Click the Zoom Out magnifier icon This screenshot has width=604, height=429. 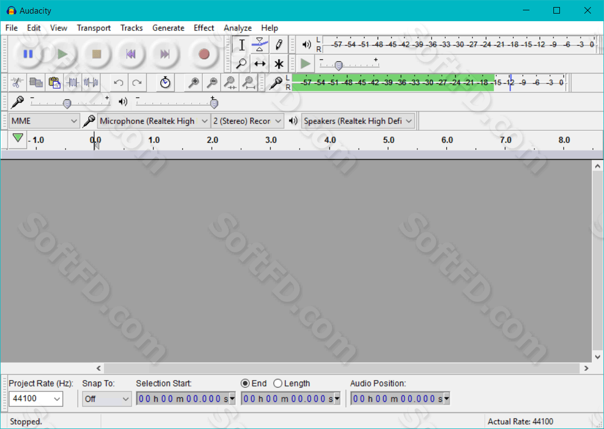(x=212, y=82)
